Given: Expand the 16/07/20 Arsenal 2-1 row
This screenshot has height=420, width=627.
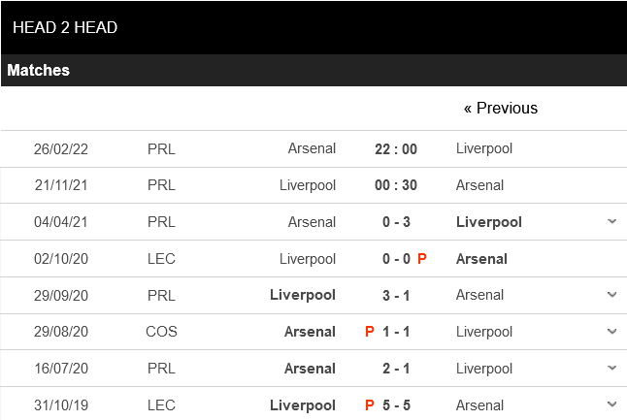Looking at the screenshot, I should (611, 369).
